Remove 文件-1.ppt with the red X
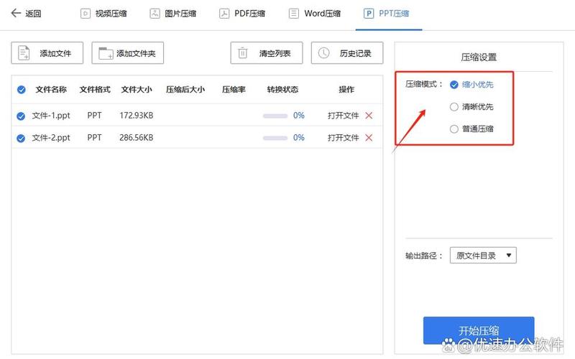The image size is (575, 359). [369, 116]
